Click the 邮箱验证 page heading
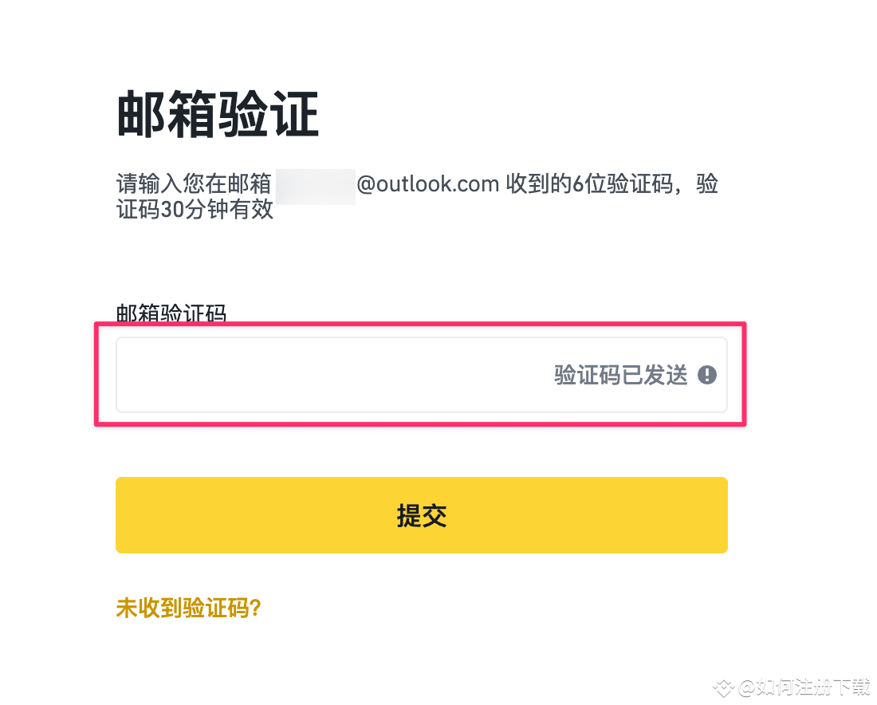 [x=216, y=112]
